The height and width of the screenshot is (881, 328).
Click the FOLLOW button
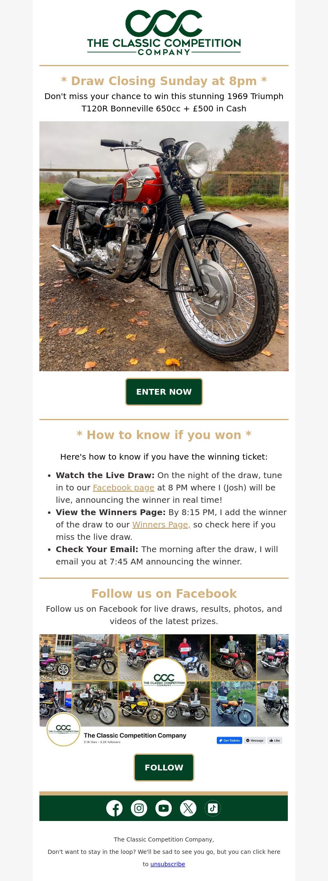(x=164, y=768)
